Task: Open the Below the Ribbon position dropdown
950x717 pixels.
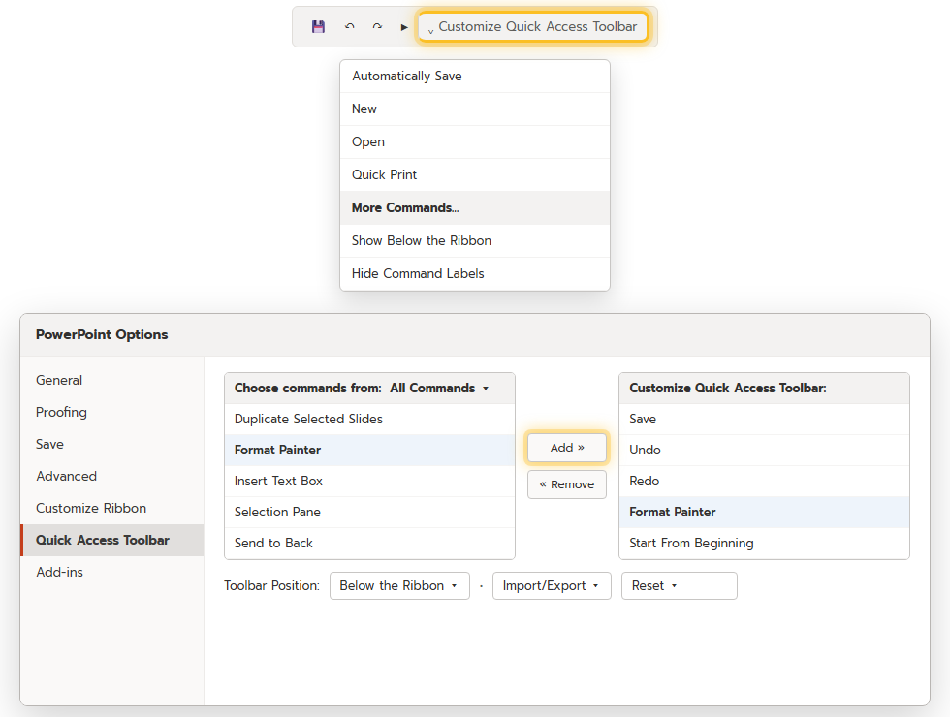Action: point(399,585)
